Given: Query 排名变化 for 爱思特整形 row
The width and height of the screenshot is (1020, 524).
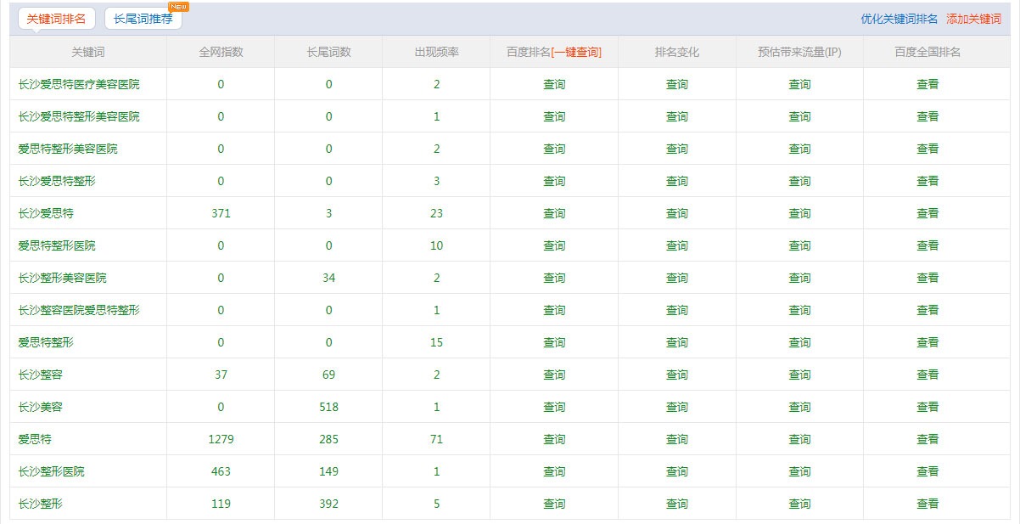Looking at the screenshot, I should pyautogui.click(x=677, y=342).
